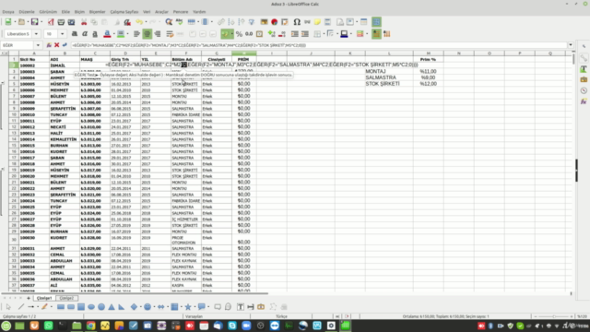
Task: Click the Cut scissors icon
Action: tap(84, 22)
